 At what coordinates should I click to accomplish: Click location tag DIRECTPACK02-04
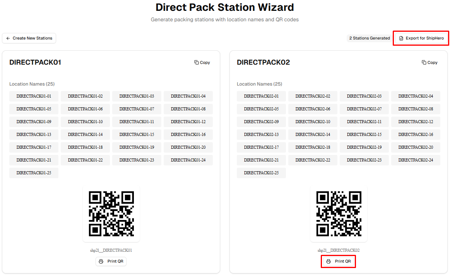416,96
